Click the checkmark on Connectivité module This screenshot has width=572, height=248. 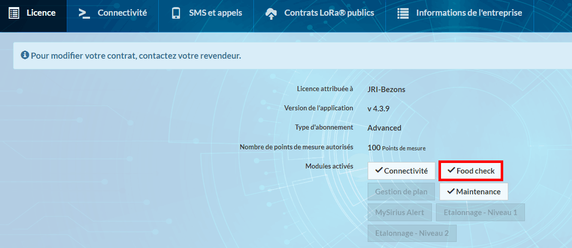(x=379, y=170)
